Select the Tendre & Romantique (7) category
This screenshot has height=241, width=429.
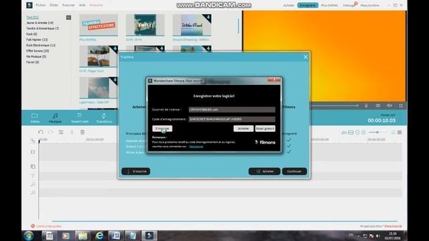point(42,28)
